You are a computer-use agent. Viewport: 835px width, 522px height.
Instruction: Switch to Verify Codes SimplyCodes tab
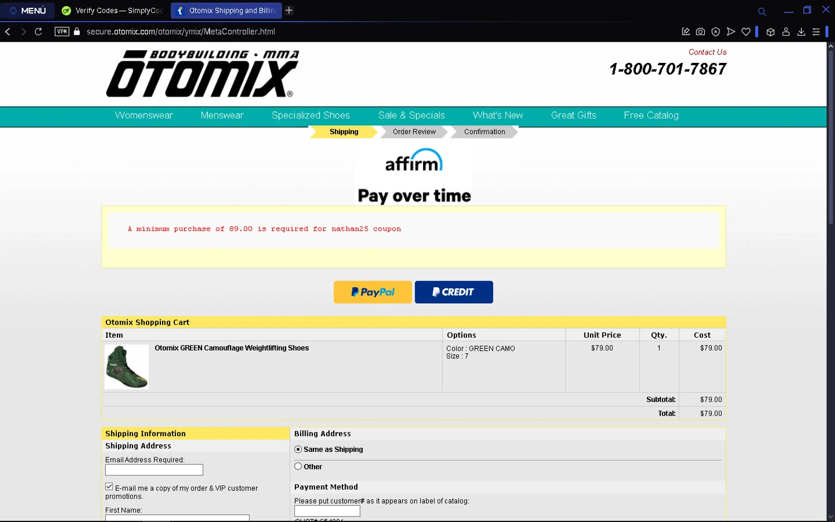coord(112,11)
